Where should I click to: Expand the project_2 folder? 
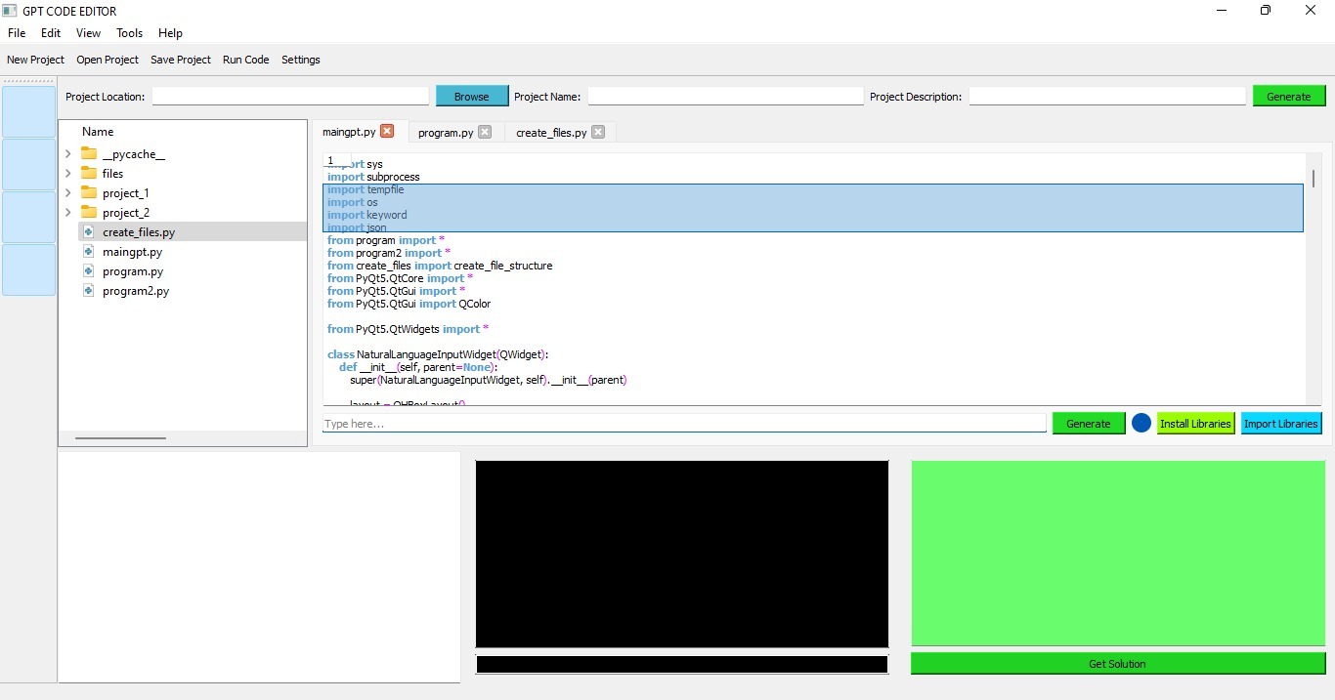coord(67,213)
